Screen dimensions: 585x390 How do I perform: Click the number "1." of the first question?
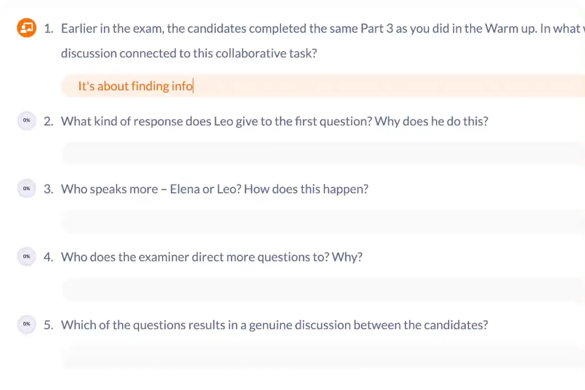click(48, 28)
